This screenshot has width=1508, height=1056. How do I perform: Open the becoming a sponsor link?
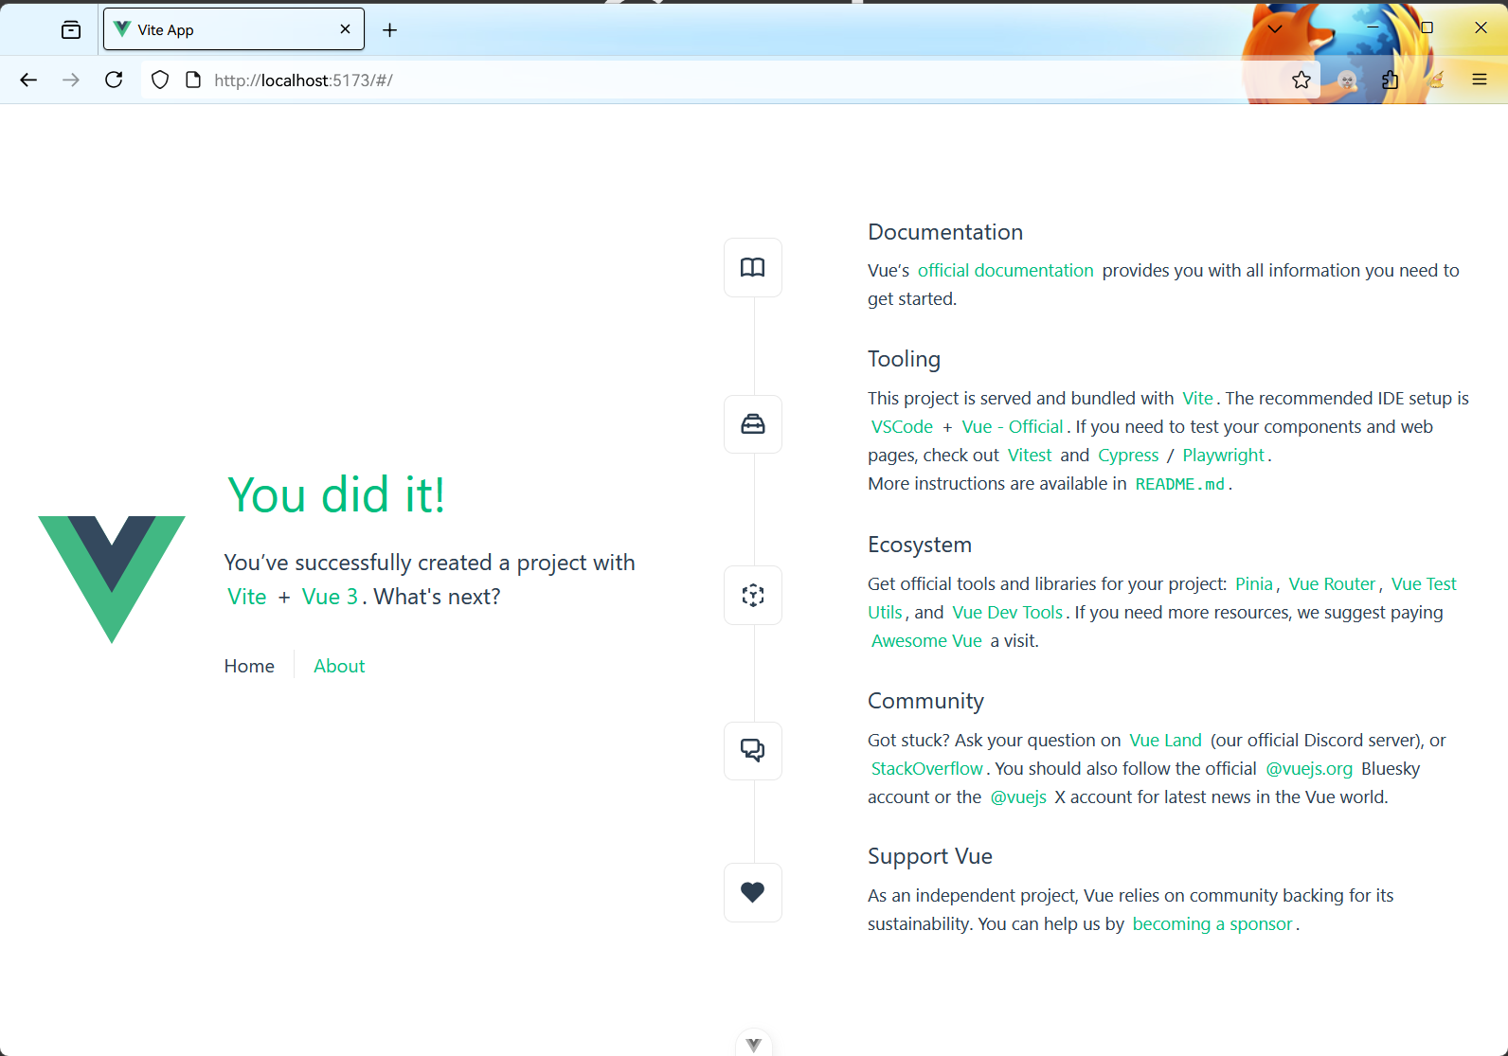coord(1212,923)
